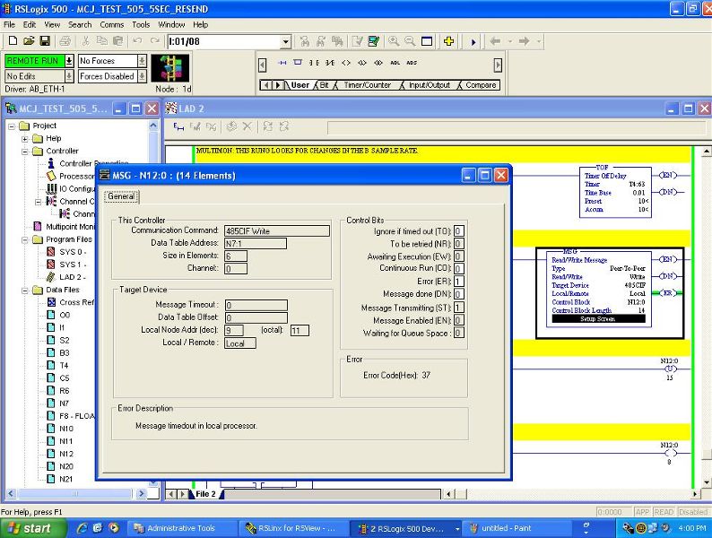712x538 pixels.
Task: Toggle the Continuous Run (CO) bit
Action: pyautogui.click(x=458, y=268)
